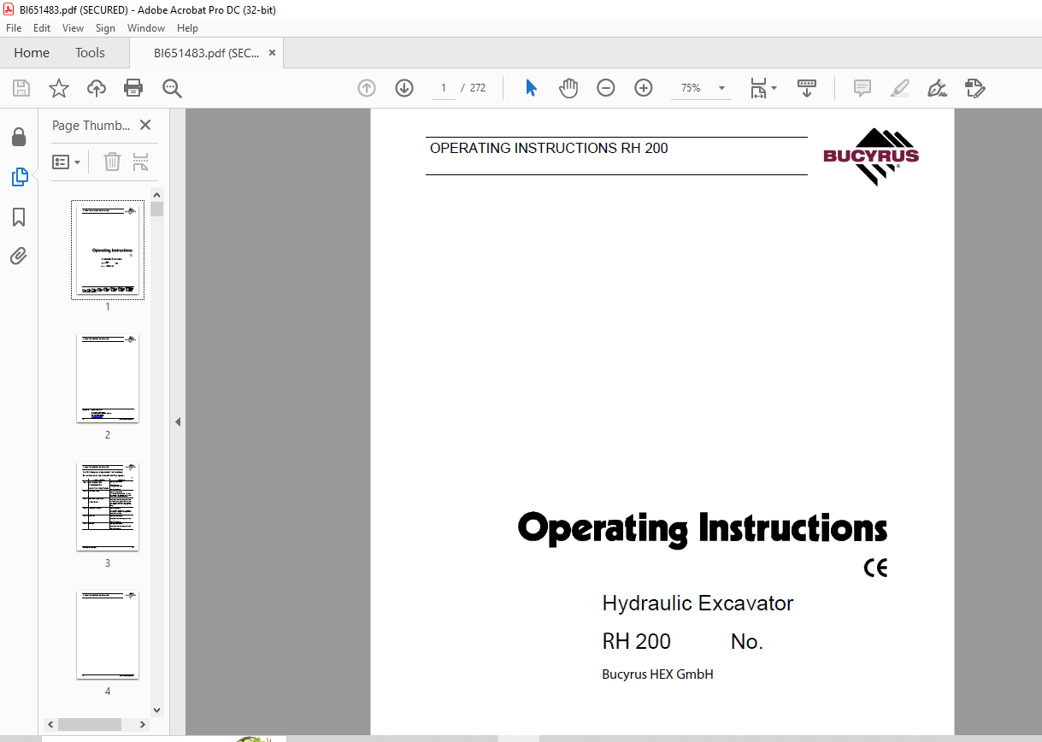Click the total page count '272'
Viewport: 1042px width, 742px height.
(478, 88)
